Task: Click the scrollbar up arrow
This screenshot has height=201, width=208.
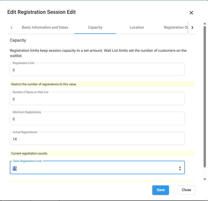Action: coord(205,23)
